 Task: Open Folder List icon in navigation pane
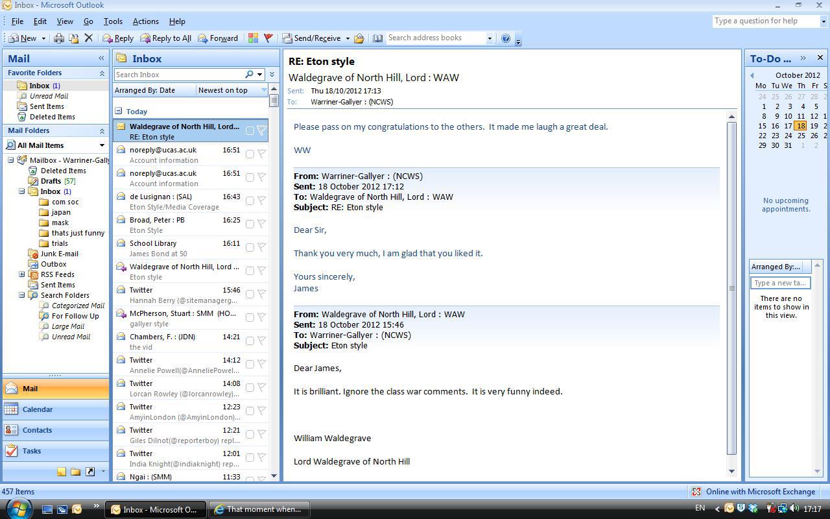point(75,472)
